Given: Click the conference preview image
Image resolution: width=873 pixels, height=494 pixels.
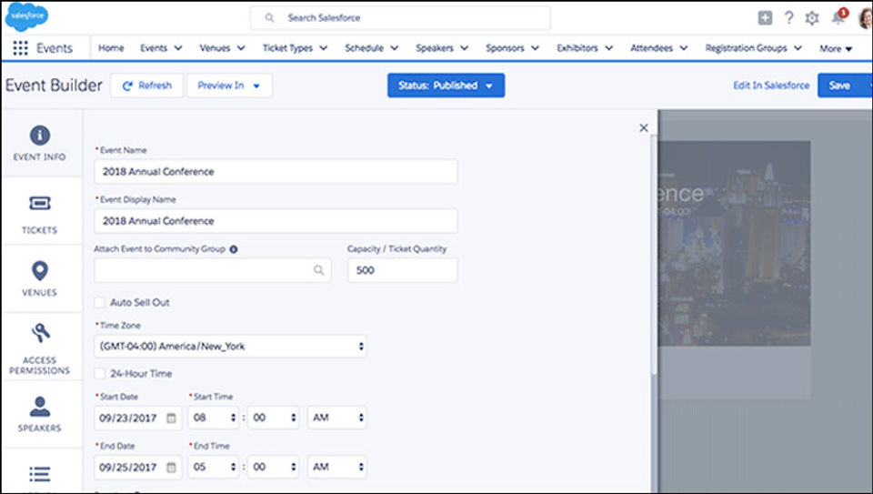Looking at the screenshot, I should tap(735, 244).
